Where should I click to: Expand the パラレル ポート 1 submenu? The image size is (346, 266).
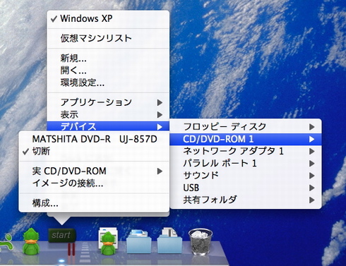coord(246,163)
